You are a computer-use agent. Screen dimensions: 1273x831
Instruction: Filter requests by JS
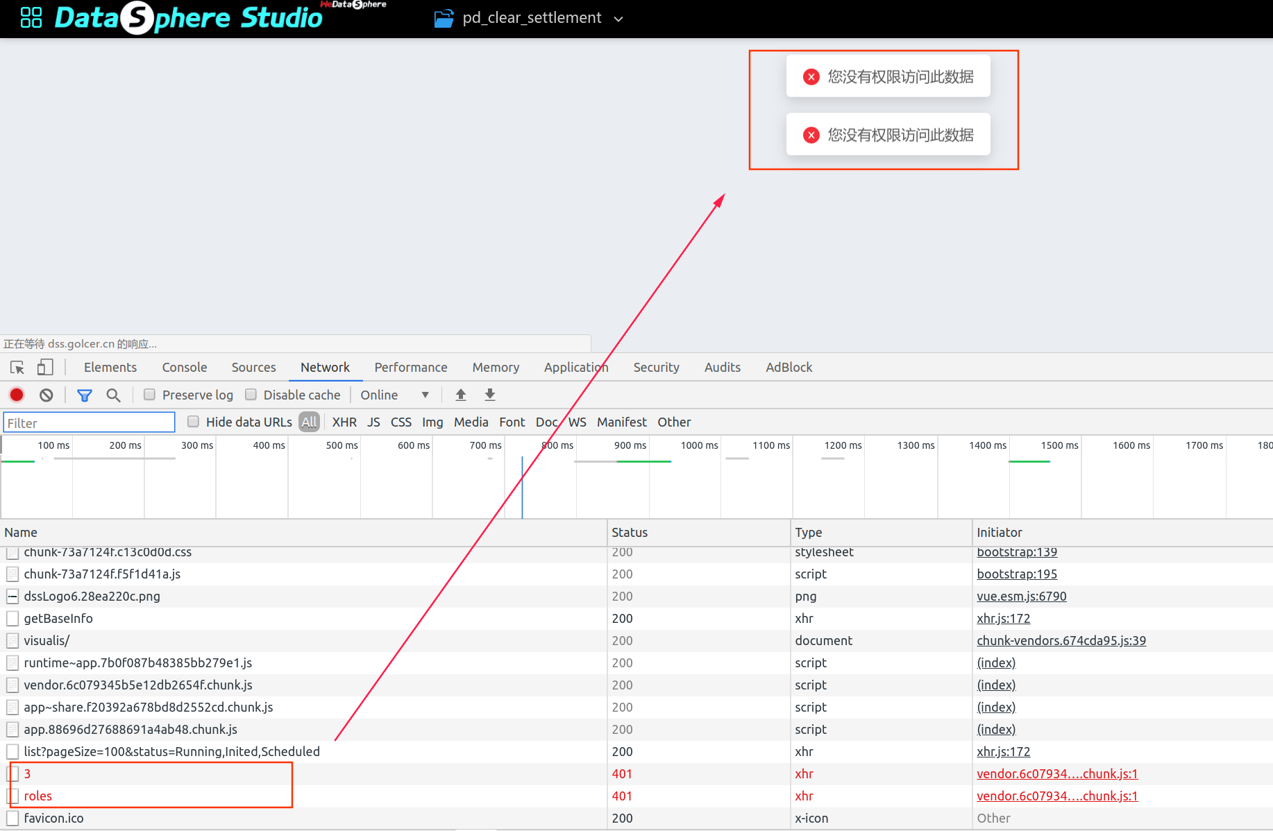point(373,422)
